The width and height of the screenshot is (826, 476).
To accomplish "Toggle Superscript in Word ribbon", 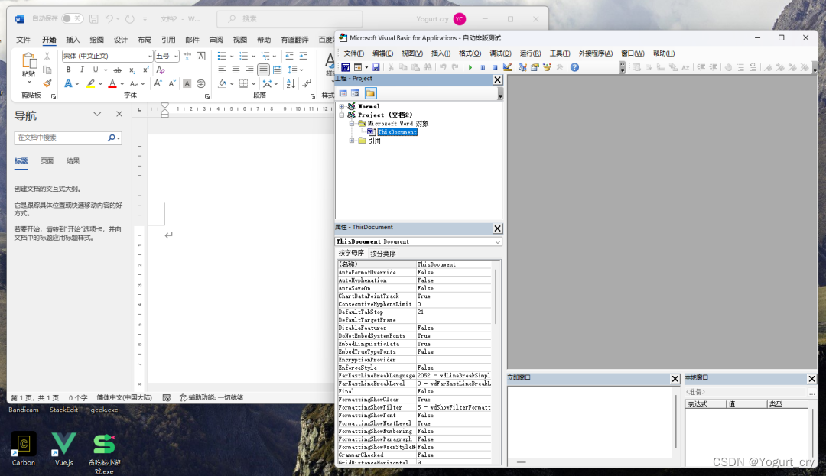I will [x=146, y=70].
